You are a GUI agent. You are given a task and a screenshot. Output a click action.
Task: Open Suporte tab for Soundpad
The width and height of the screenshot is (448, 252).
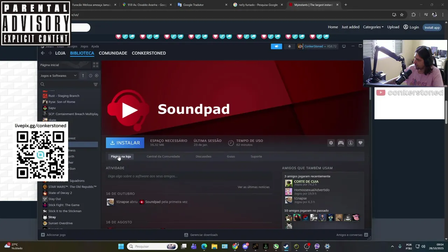click(x=256, y=156)
